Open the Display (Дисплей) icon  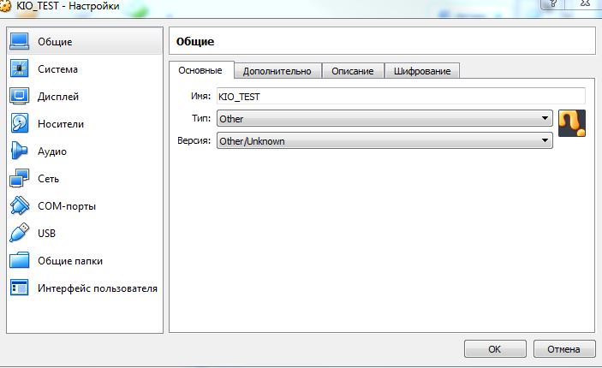click(20, 96)
